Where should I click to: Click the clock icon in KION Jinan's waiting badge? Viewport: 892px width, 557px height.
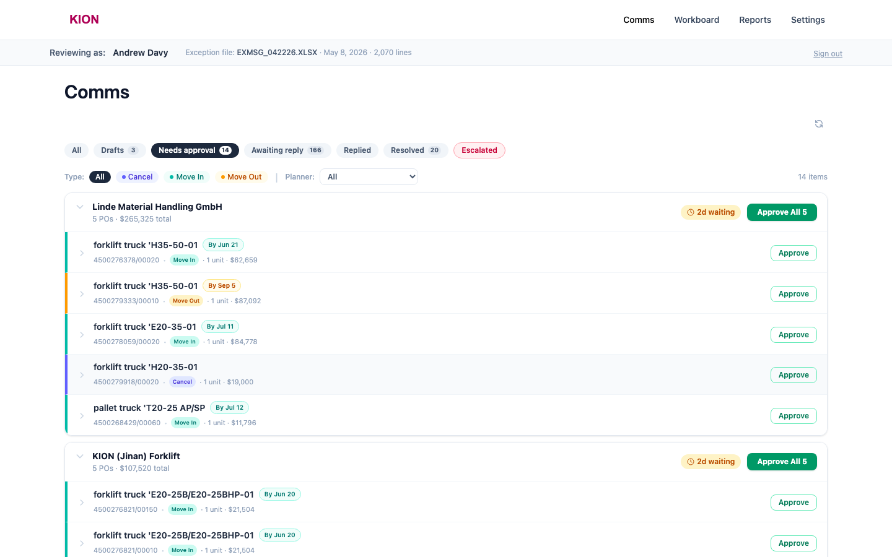(691, 462)
